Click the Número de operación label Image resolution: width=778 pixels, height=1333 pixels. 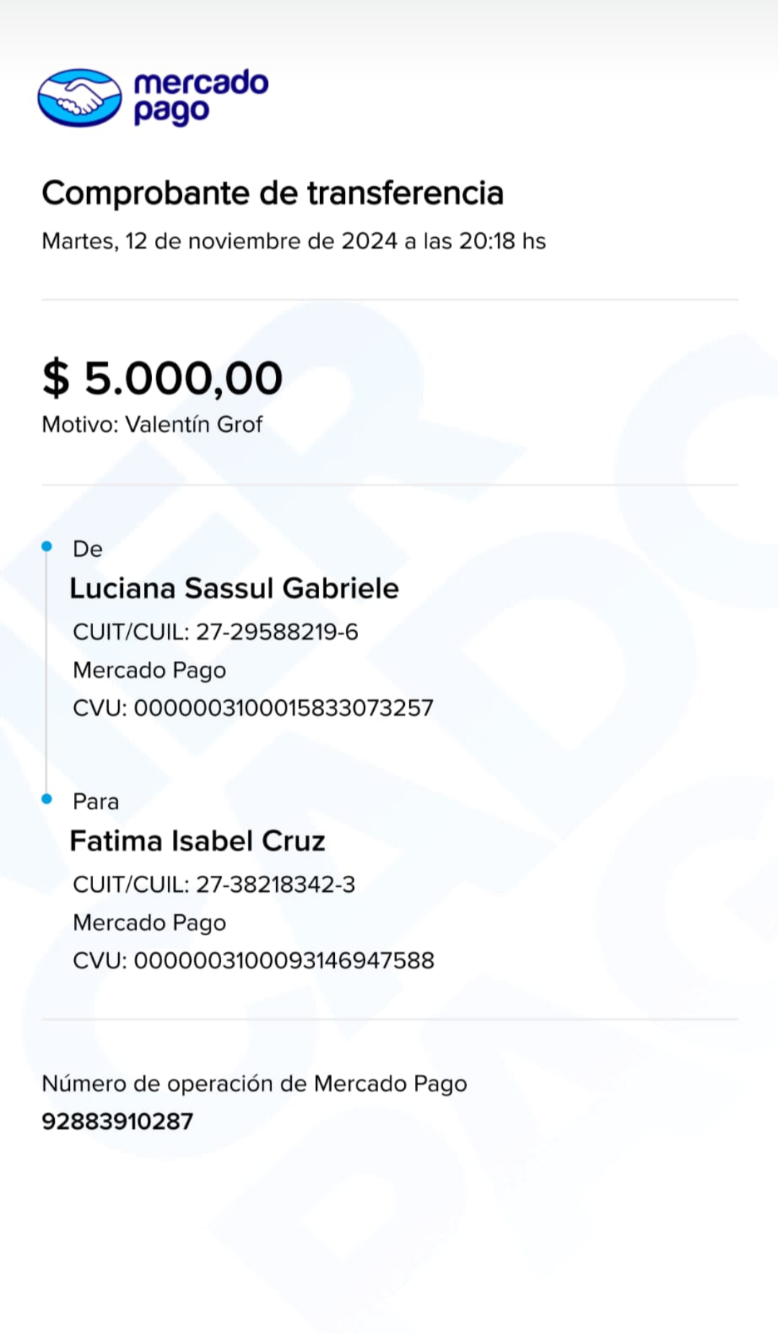coord(254,1084)
